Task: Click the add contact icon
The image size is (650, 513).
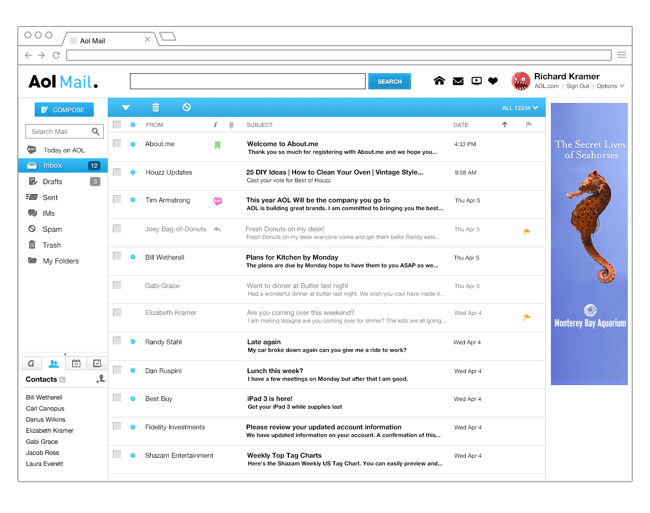Action: pos(100,379)
